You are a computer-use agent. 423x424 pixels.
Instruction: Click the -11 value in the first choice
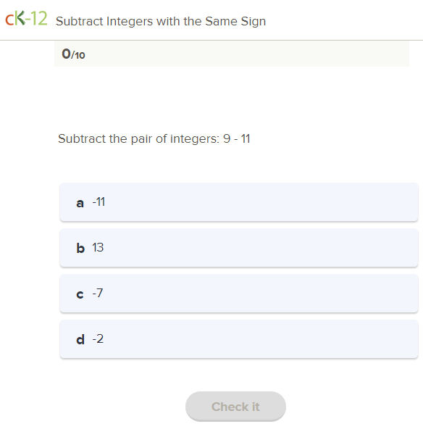[x=99, y=201]
